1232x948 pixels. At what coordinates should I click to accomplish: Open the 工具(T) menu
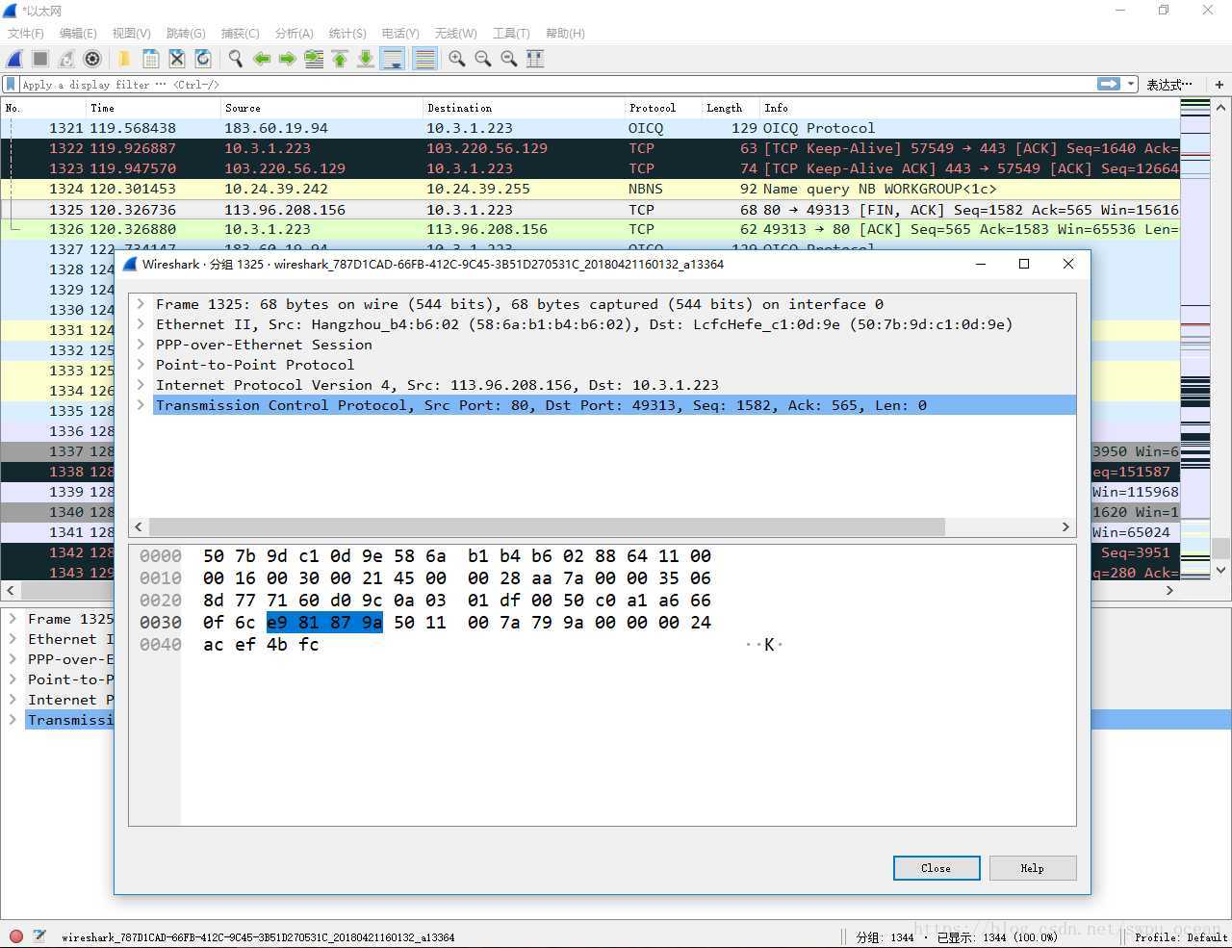click(x=511, y=34)
